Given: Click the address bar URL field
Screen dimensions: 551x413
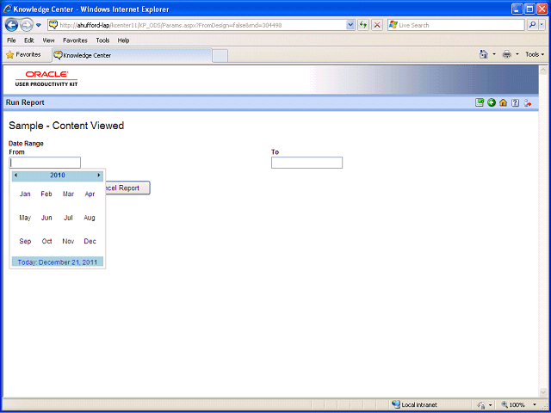Looking at the screenshot, I should pos(201,25).
